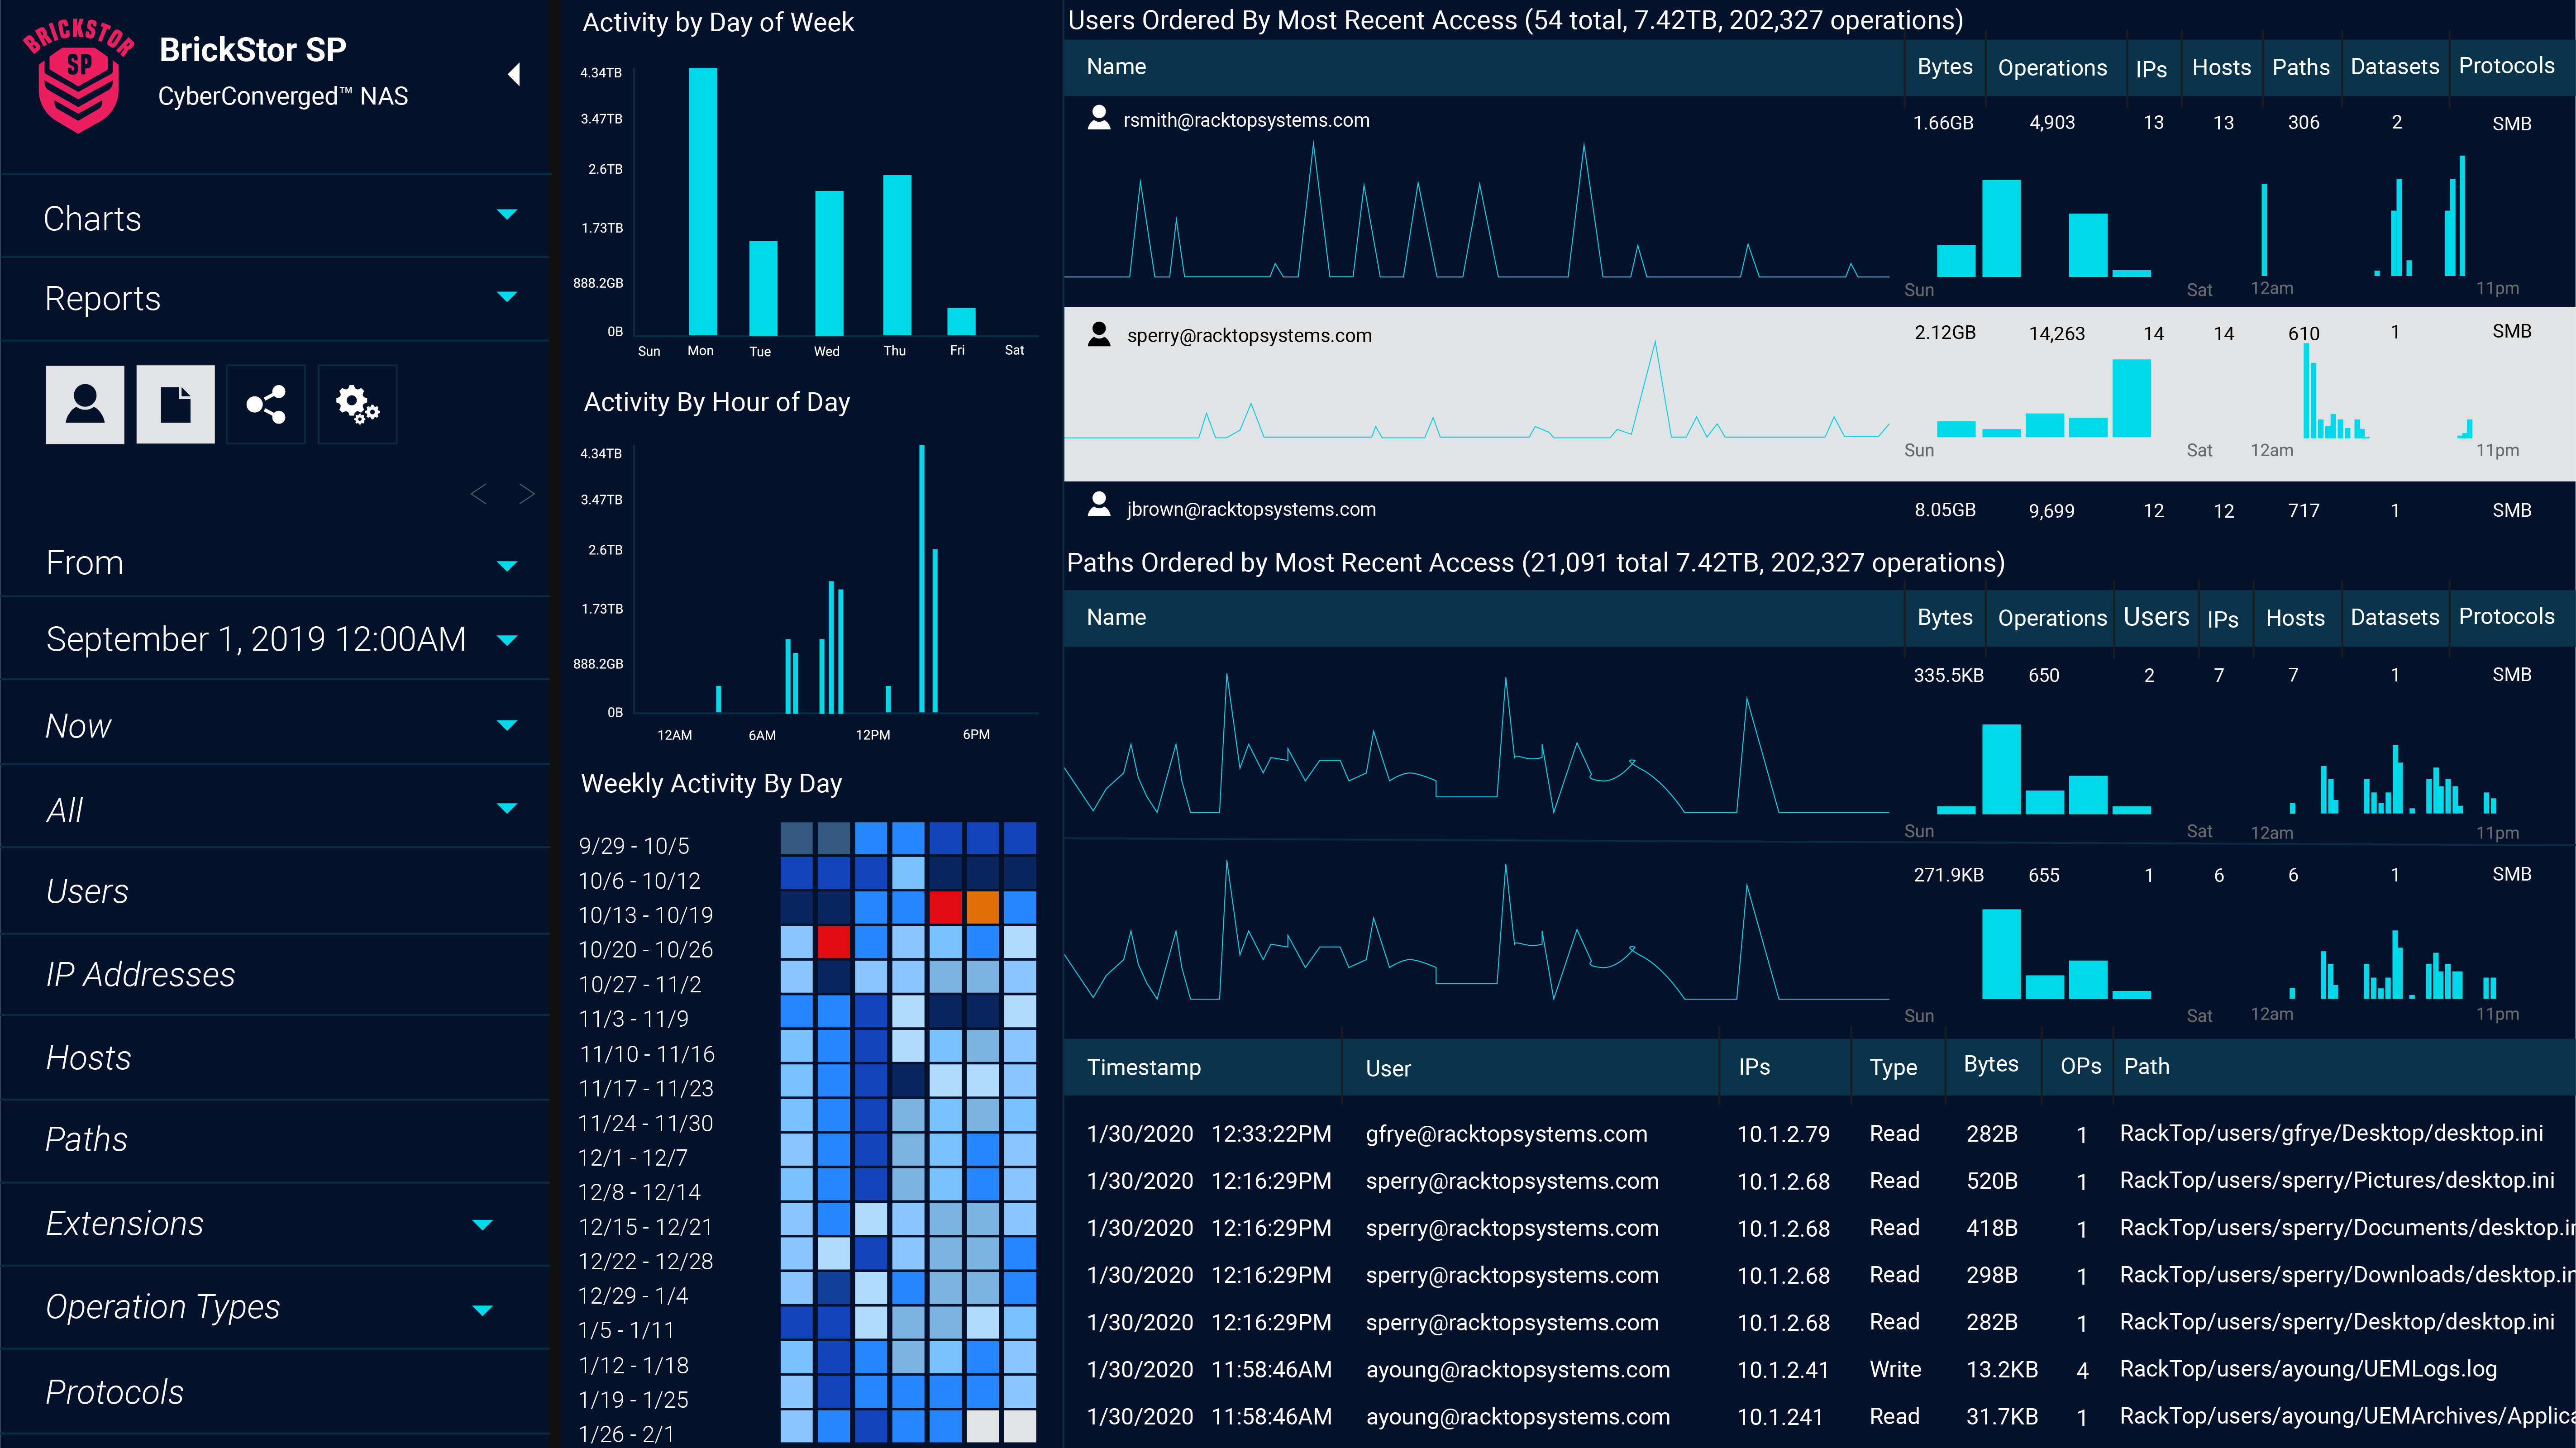2576x1448 pixels.
Task: Click IP 10.1.2.41 in the log
Action: (x=1783, y=1370)
